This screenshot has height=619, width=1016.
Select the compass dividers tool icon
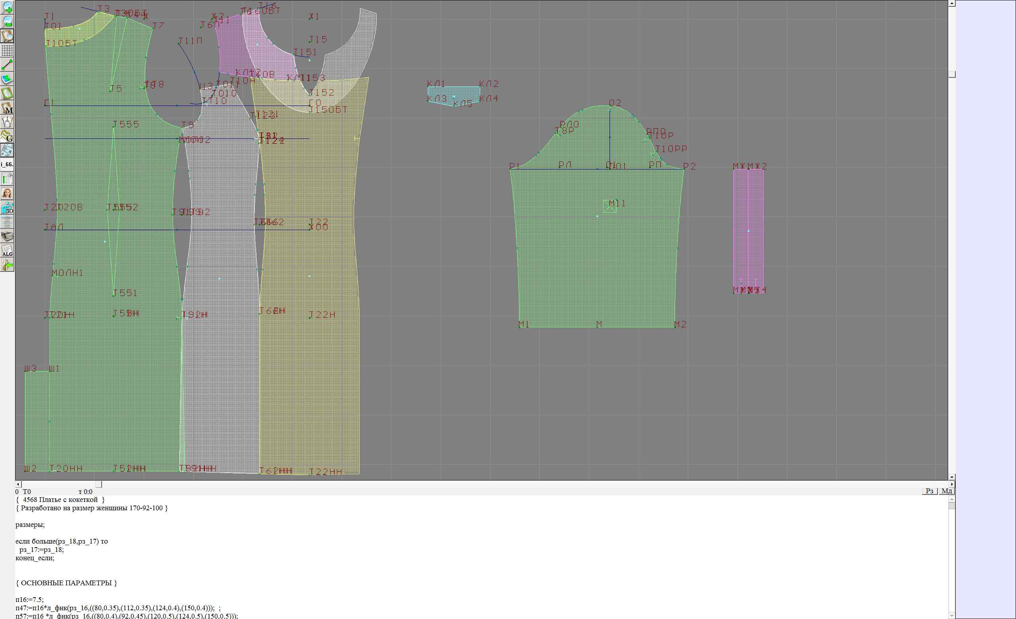tap(7, 122)
